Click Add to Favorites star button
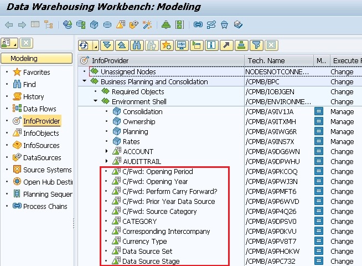Screen dimensions: 362x266 click(x=167, y=45)
